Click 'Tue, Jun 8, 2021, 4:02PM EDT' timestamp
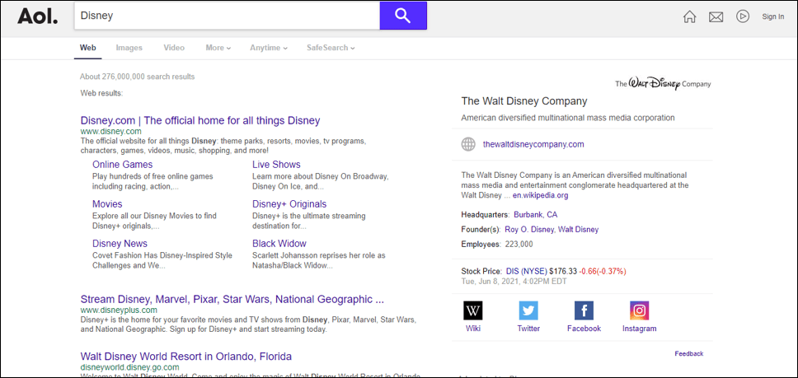The width and height of the screenshot is (798, 378). 514,281
